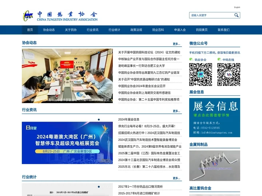The image size is (262, 196).
Task: Click WeChat icon beside 钨业协会
Action: pyautogui.click(x=191, y=59)
